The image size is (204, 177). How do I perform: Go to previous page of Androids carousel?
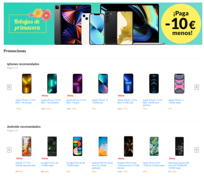pos(9,150)
